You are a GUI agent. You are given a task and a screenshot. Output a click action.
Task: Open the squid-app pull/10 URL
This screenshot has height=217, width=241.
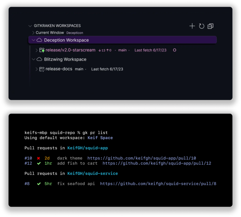[x=142, y=158]
